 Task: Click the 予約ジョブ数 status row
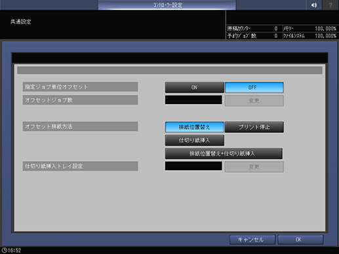[x=254, y=36]
